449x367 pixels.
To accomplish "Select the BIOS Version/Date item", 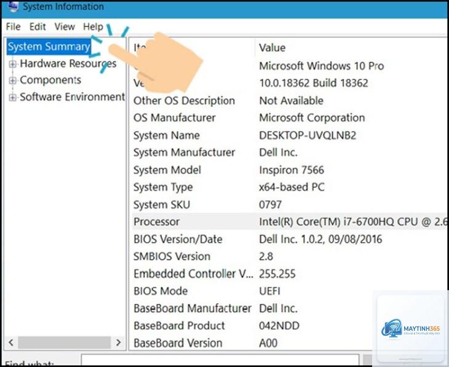I will point(178,239).
